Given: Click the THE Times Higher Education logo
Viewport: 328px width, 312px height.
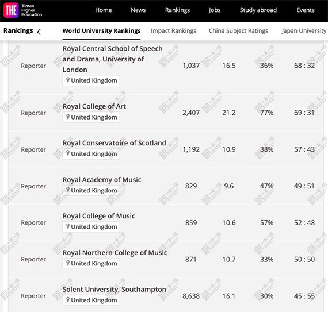Looking at the screenshot, I should click(x=23, y=10).
